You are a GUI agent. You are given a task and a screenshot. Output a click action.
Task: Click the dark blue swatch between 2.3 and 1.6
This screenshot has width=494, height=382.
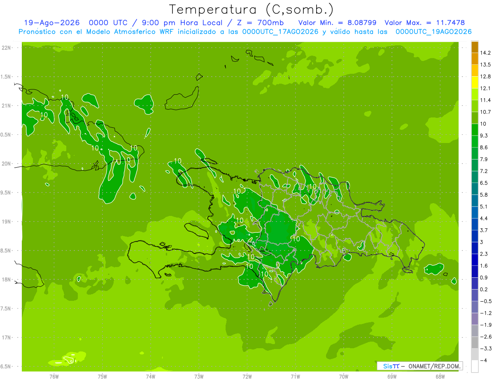click(475, 260)
